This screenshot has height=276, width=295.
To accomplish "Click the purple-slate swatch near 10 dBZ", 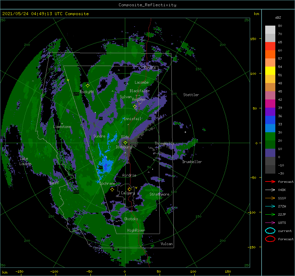I will (270, 153).
